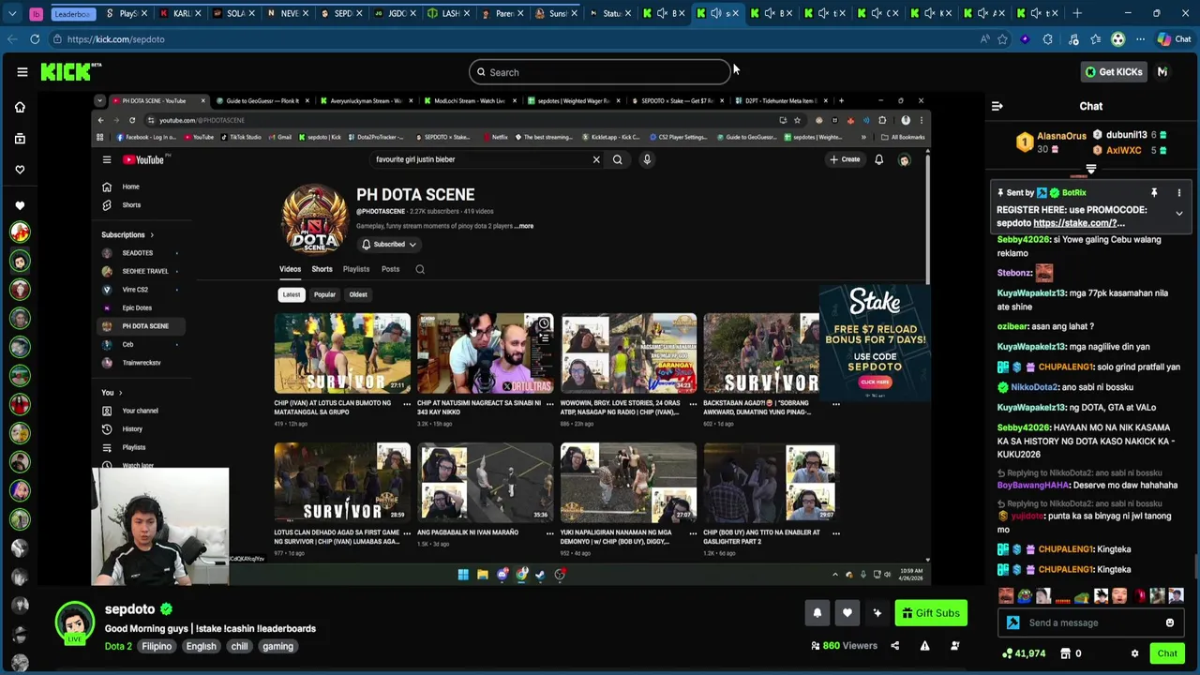Click YouTube voice search microphone
Image resolution: width=1200 pixels, height=675 pixels.
pos(647,159)
